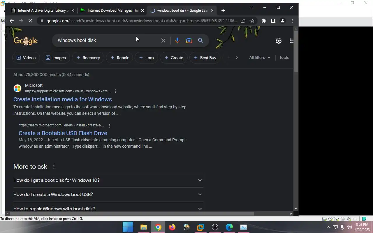Open Chrome profile avatar icon

point(283,21)
